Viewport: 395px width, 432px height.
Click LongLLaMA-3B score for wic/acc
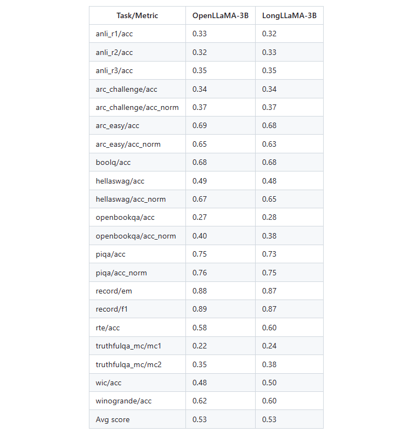[x=269, y=383]
